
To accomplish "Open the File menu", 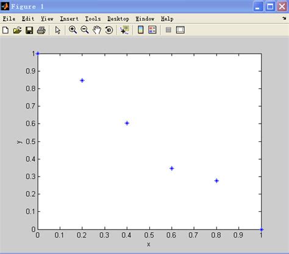I will coord(9,19).
